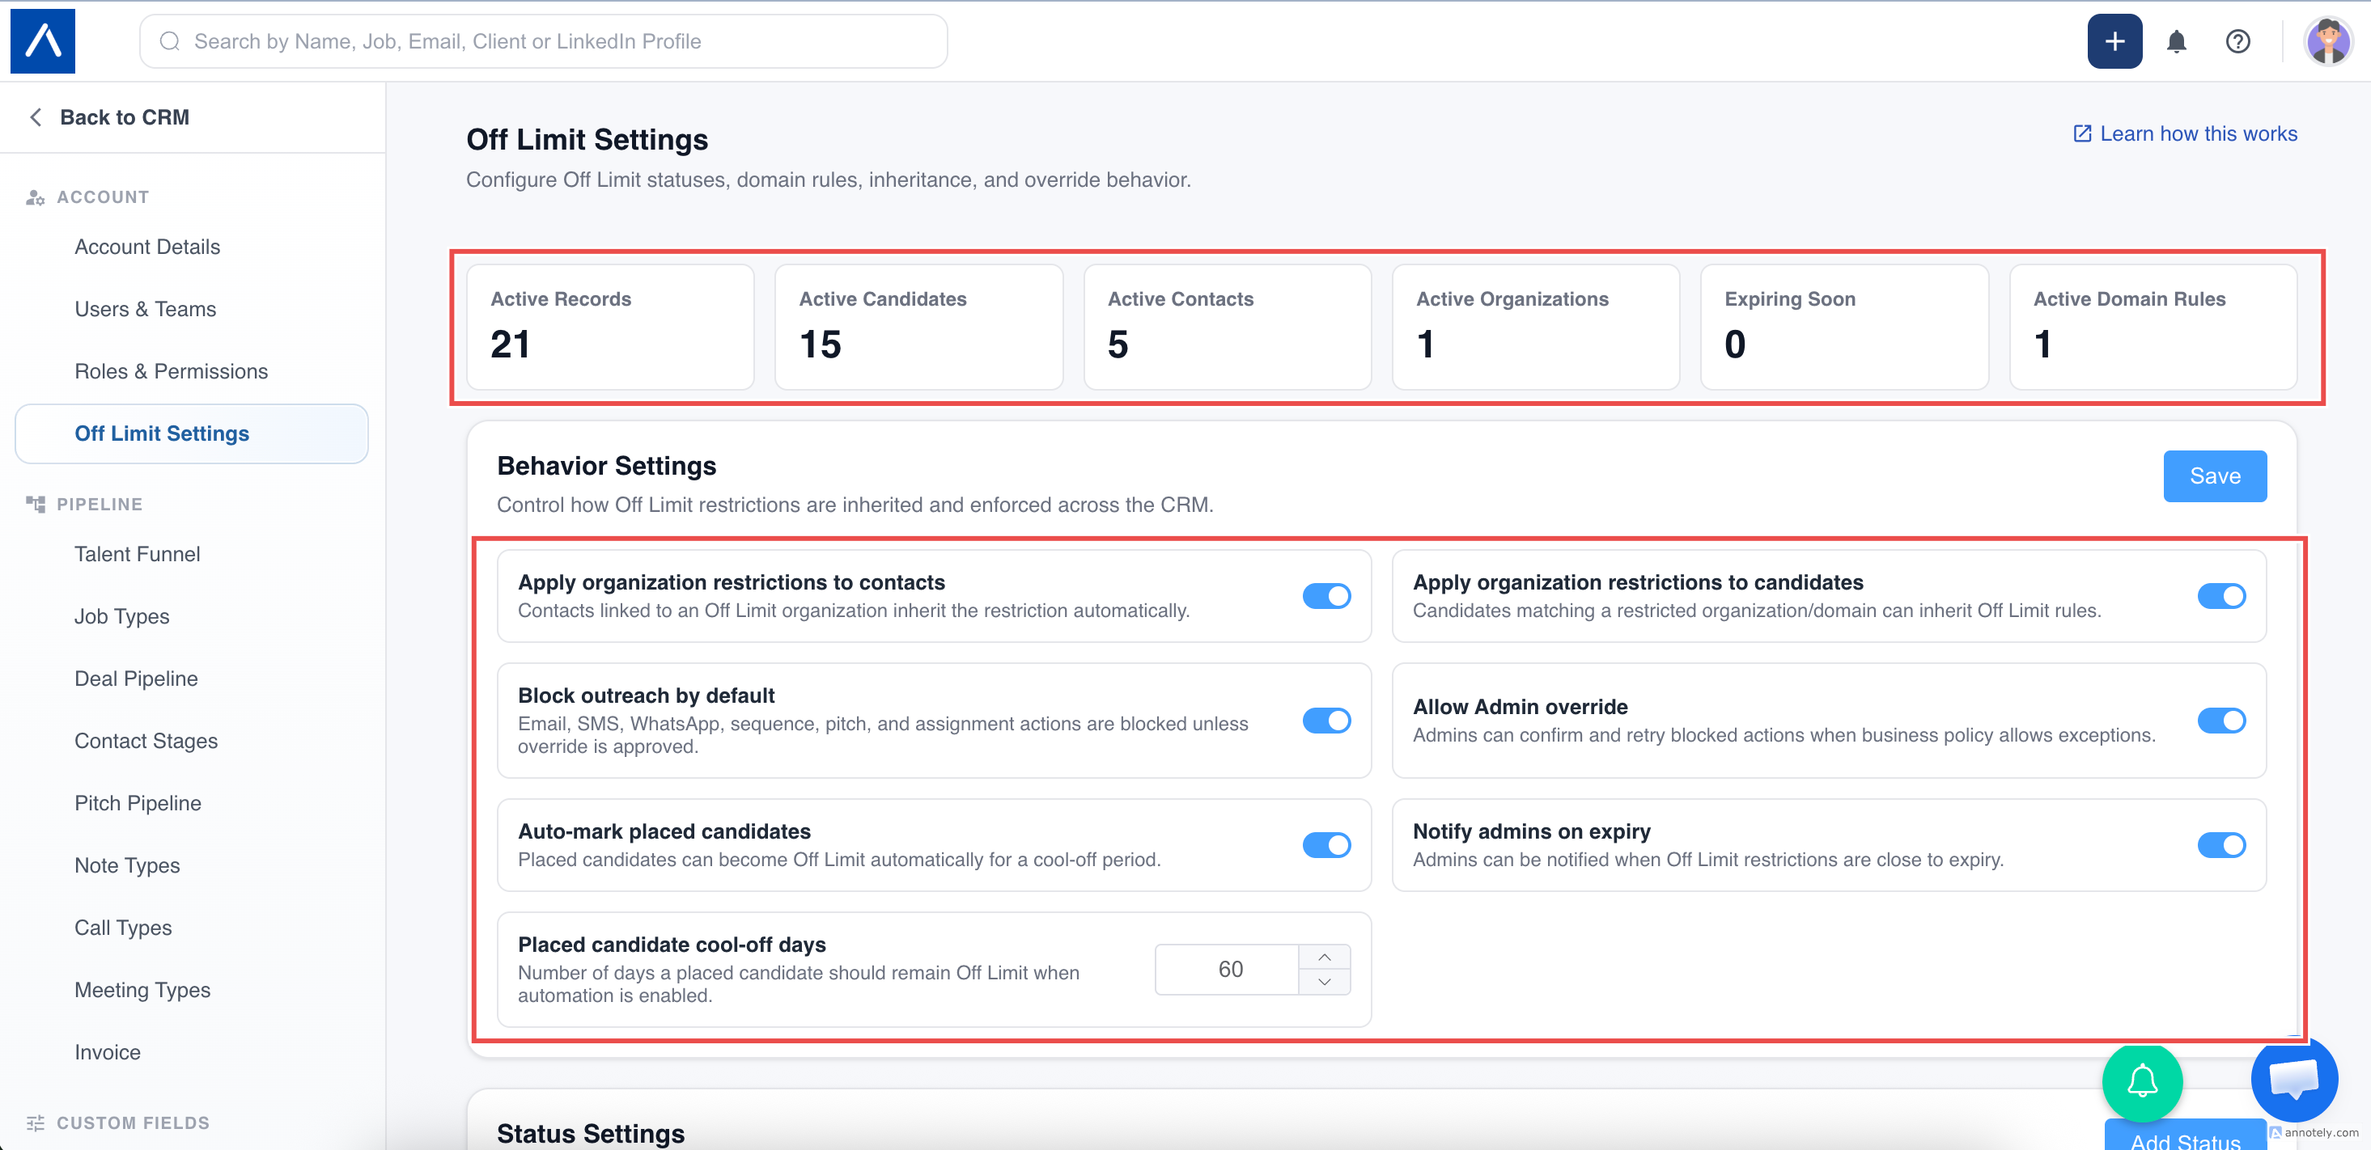
Task: Open Users & Teams settings
Action: 146,309
